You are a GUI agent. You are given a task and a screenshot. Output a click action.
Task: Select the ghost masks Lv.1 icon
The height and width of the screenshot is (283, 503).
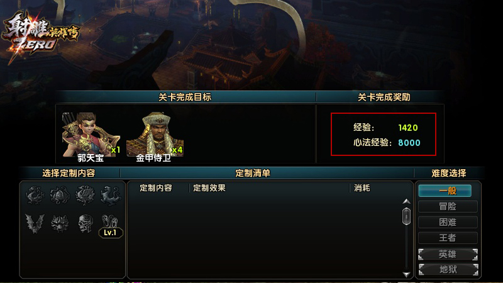click(110, 226)
